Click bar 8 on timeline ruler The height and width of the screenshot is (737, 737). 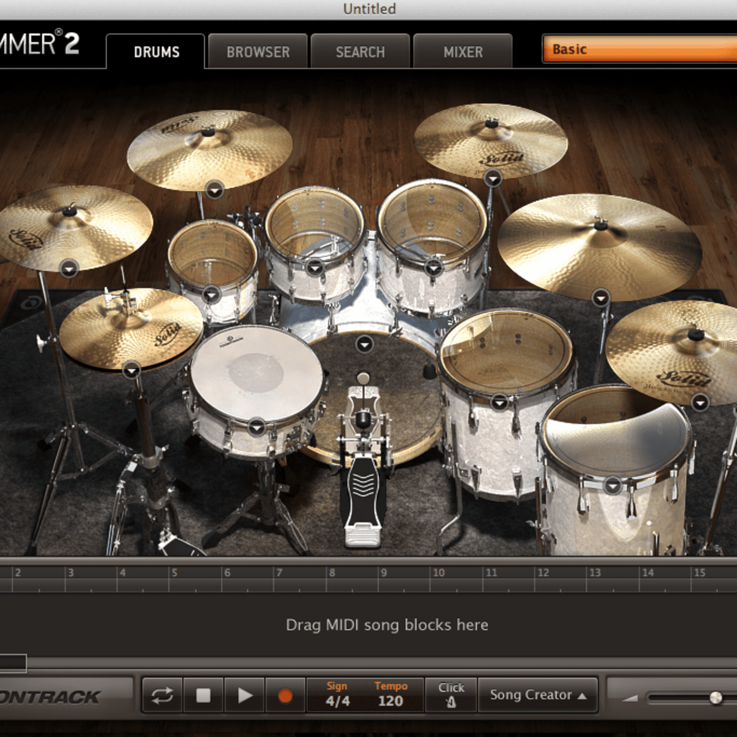tap(332, 573)
